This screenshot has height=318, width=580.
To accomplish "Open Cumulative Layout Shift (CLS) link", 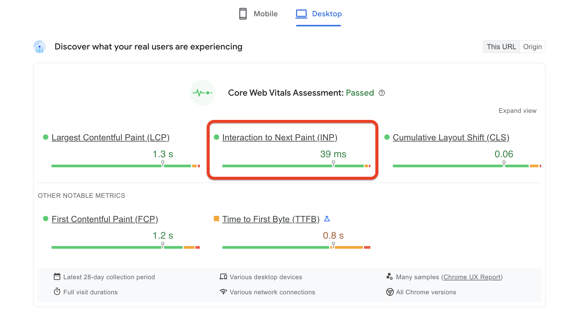I will point(451,137).
